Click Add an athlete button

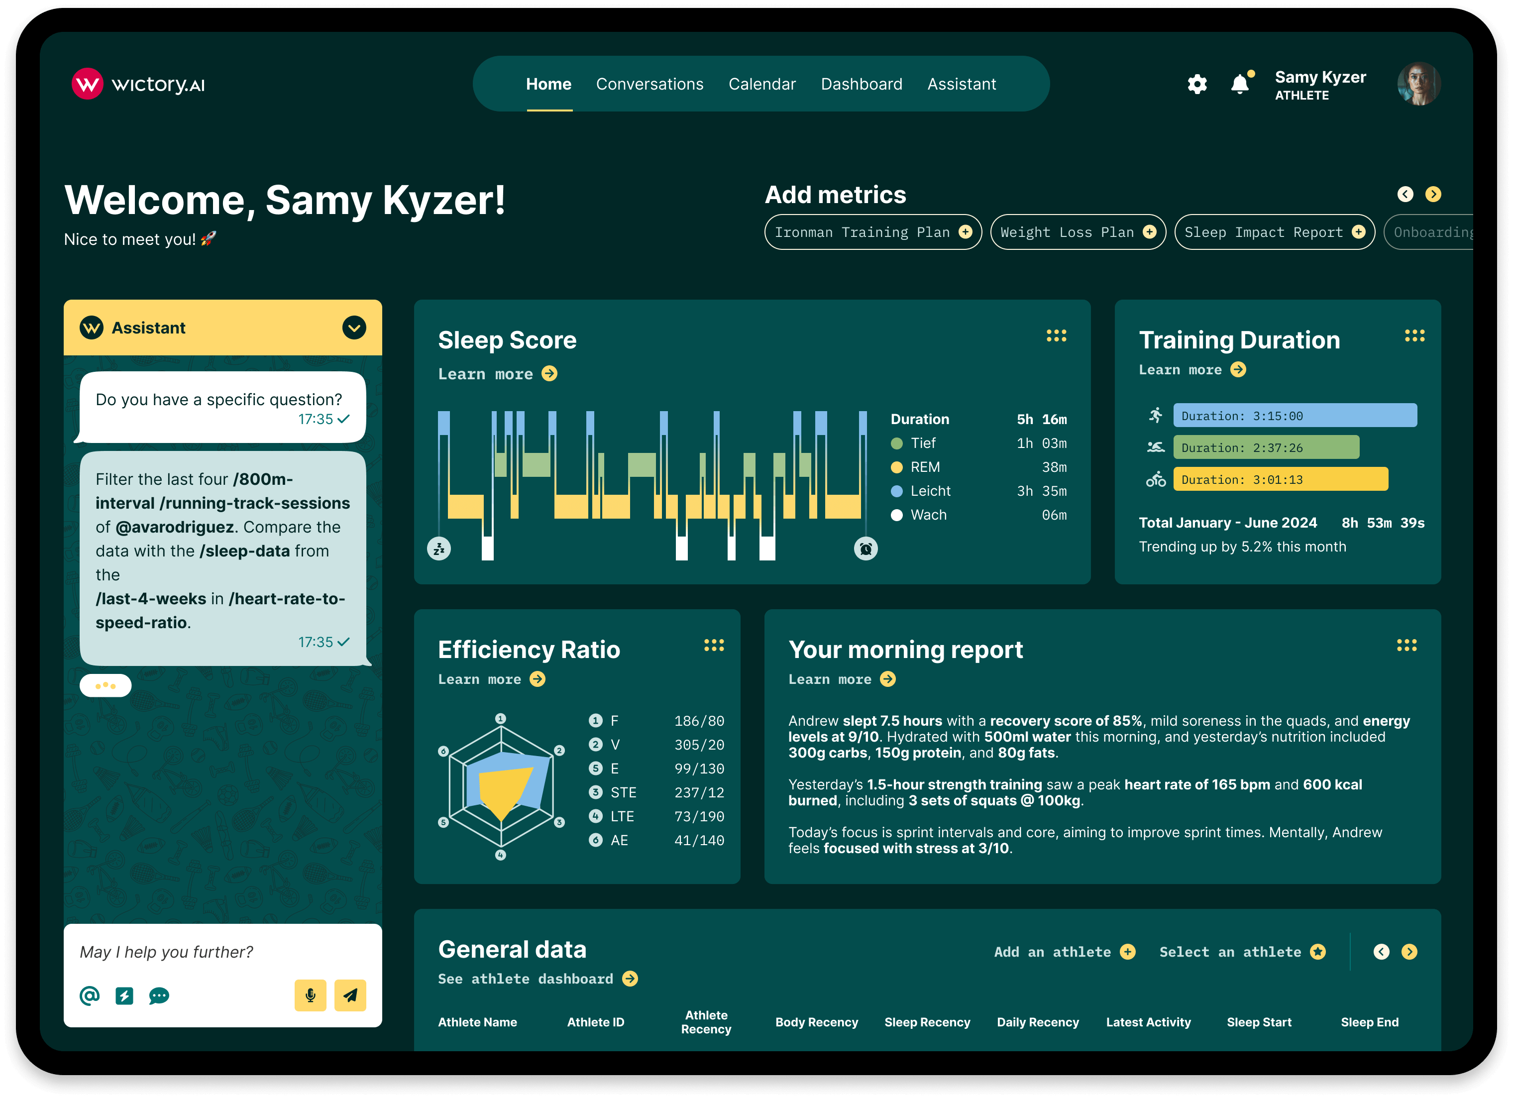[1063, 951]
